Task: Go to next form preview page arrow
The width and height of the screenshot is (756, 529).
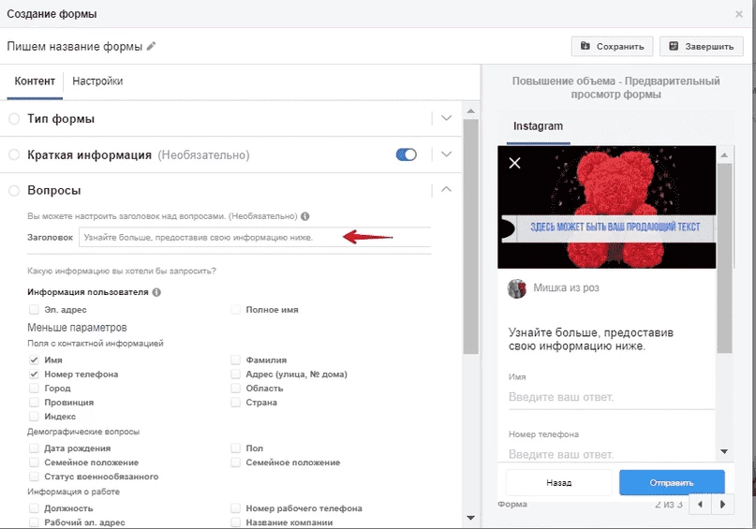Action: (722, 504)
